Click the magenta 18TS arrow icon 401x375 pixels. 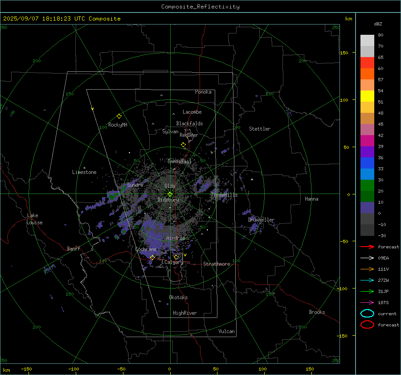click(x=367, y=303)
